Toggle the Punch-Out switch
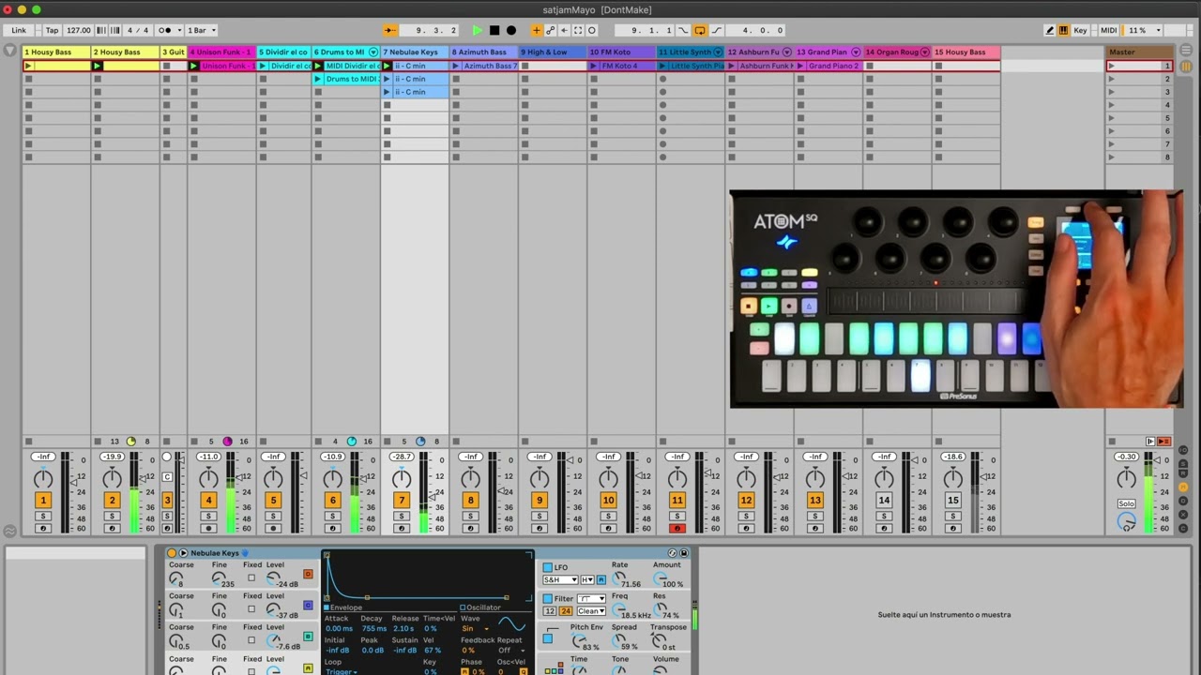This screenshot has height=675, width=1201. [715, 30]
